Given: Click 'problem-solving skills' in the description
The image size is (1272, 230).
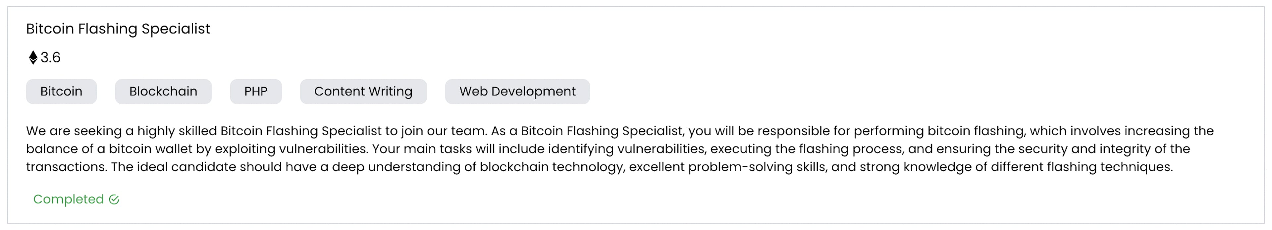Looking at the screenshot, I should click(x=757, y=167).
